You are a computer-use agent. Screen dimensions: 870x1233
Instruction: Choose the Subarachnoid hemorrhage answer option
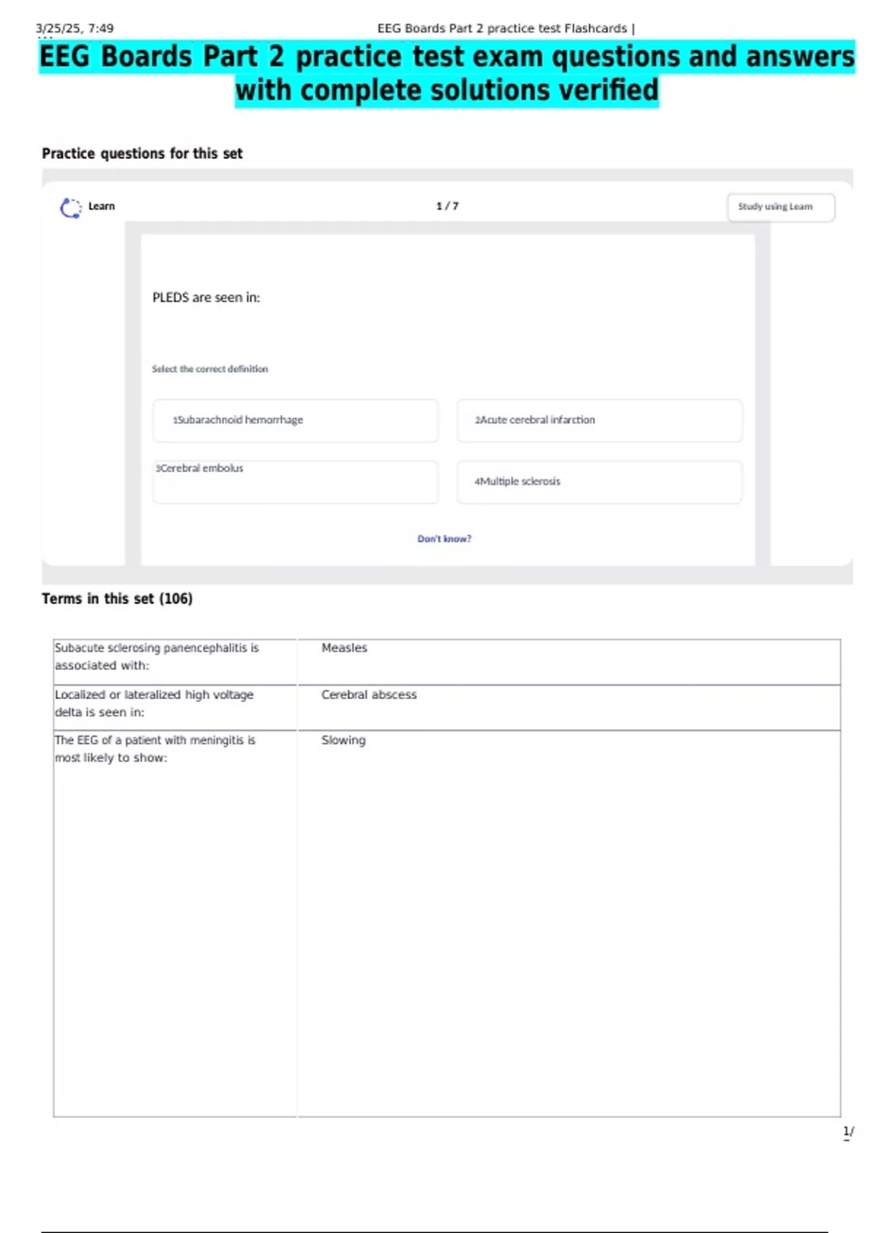[295, 420]
